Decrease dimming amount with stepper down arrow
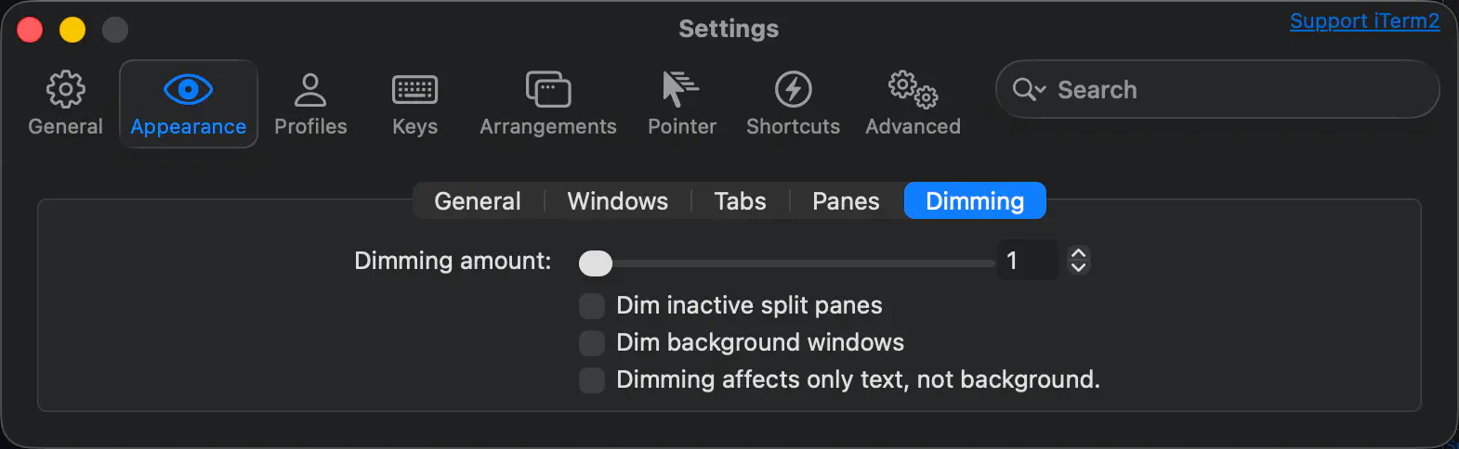This screenshot has height=449, width=1459. pyautogui.click(x=1078, y=268)
